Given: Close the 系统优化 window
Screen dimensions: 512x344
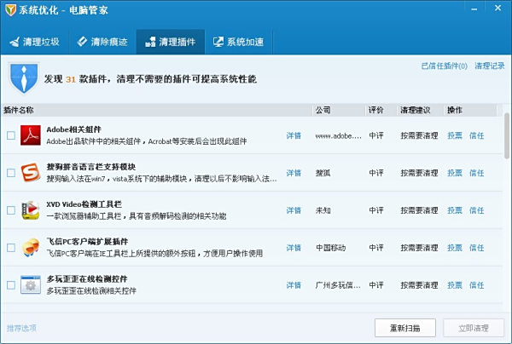Looking at the screenshot, I should coord(497,9).
